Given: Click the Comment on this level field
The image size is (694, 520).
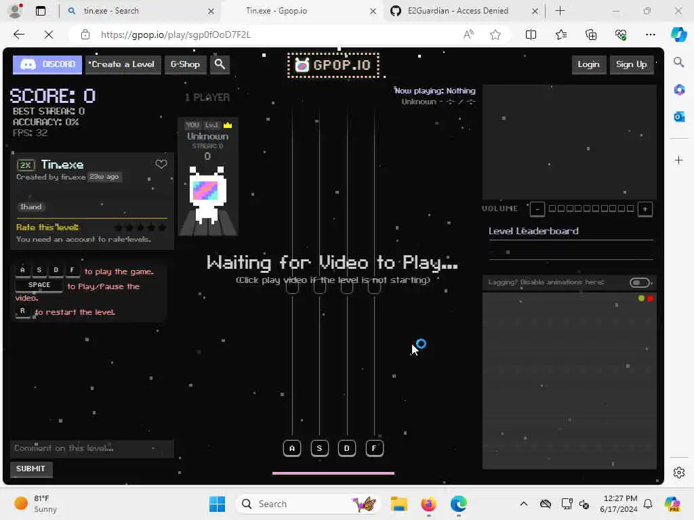Looking at the screenshot, I should point(92,448).
